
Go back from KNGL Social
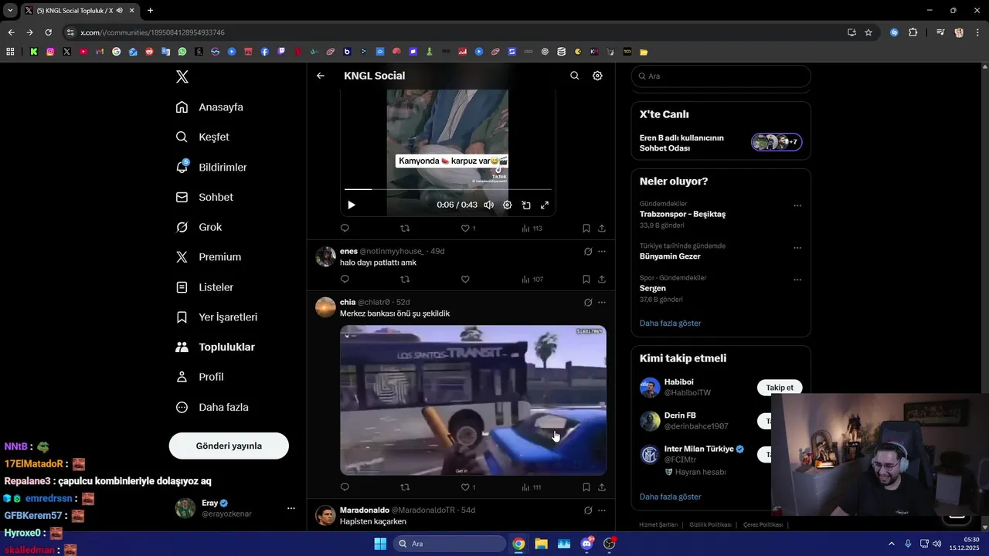(x=321, y=76)
